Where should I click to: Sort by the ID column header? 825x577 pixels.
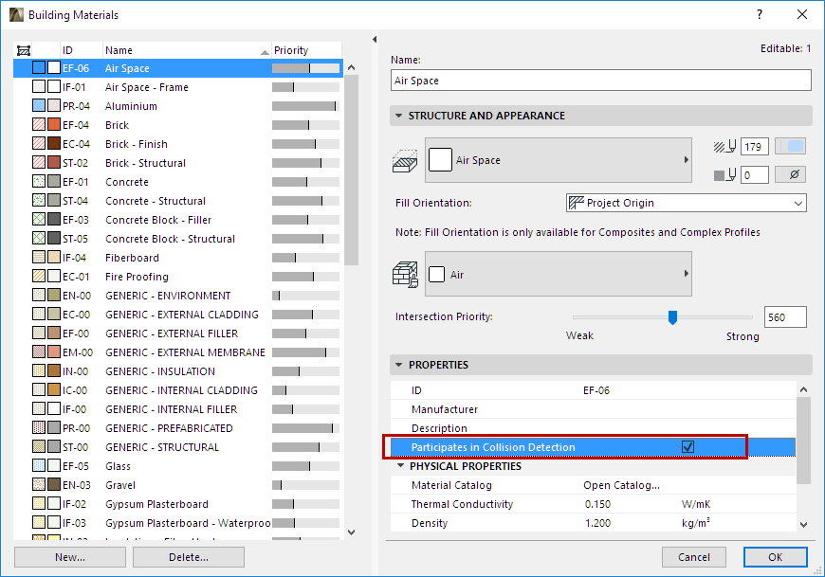[x=82, y=50]
